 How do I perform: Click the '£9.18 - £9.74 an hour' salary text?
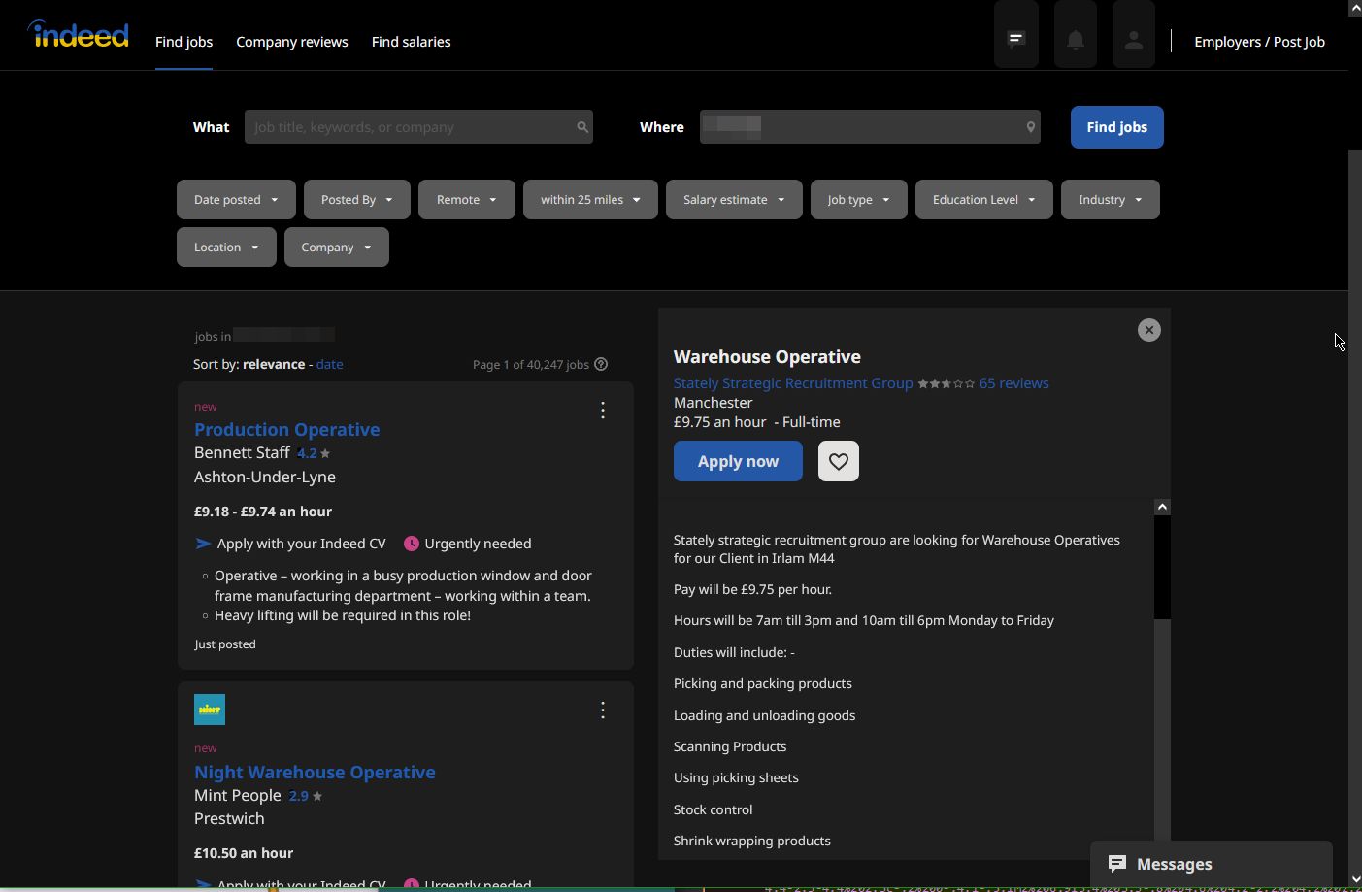tap(263, 512)
